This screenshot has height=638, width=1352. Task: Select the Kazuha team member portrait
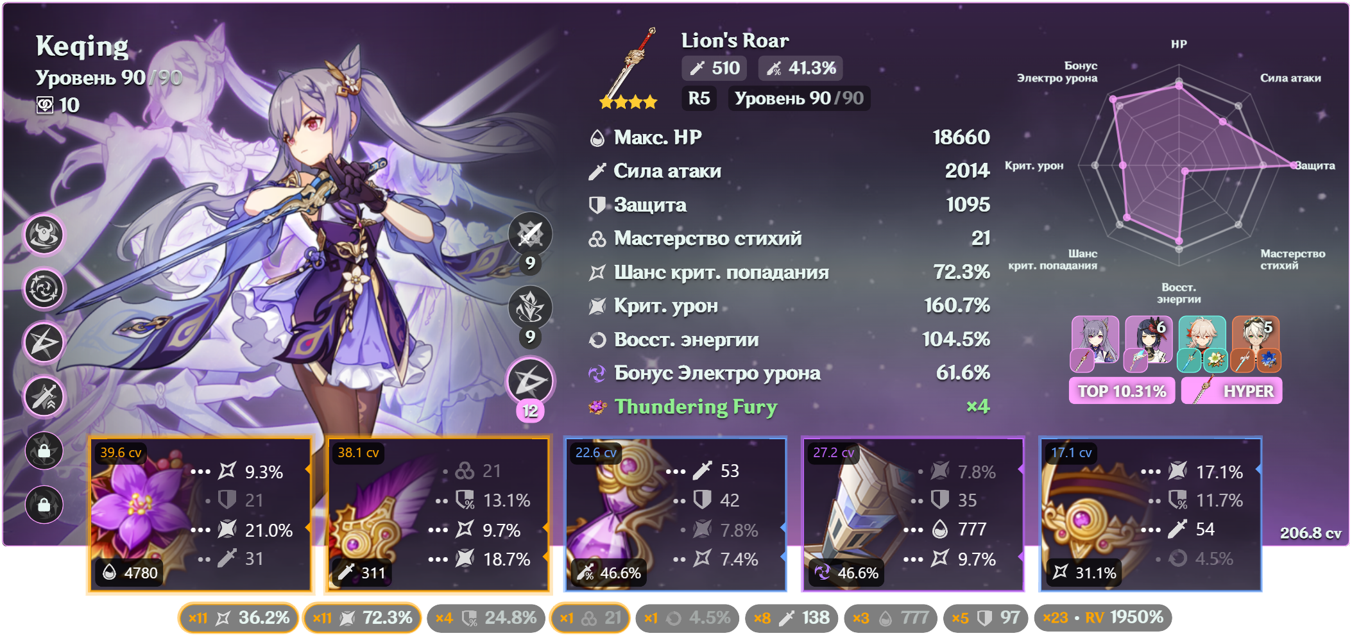tap(1202, 344)
